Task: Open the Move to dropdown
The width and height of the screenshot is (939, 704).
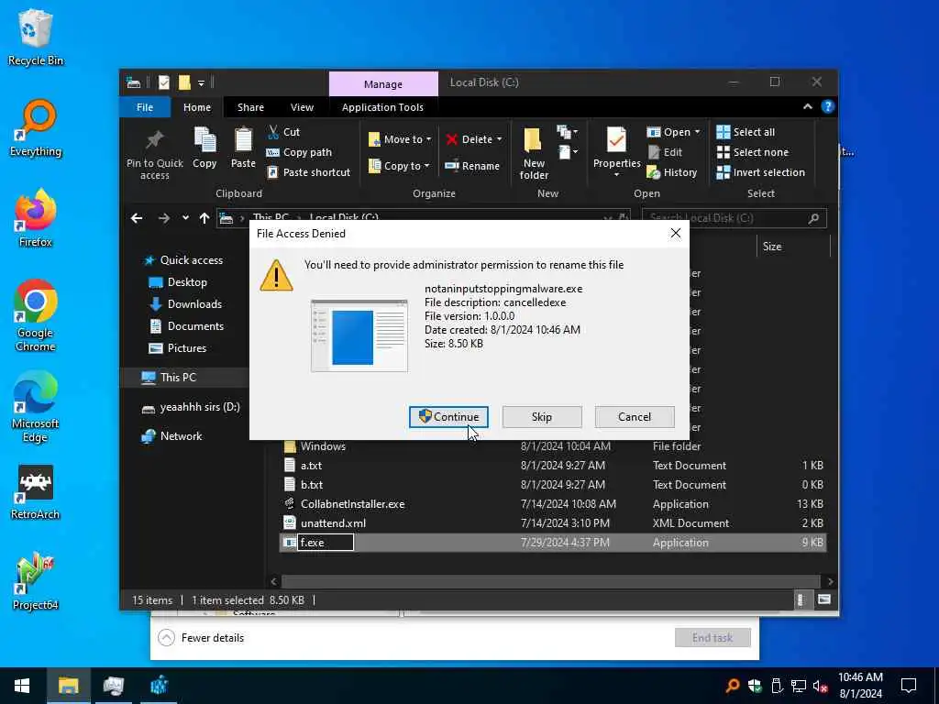Action: (400, 139)
